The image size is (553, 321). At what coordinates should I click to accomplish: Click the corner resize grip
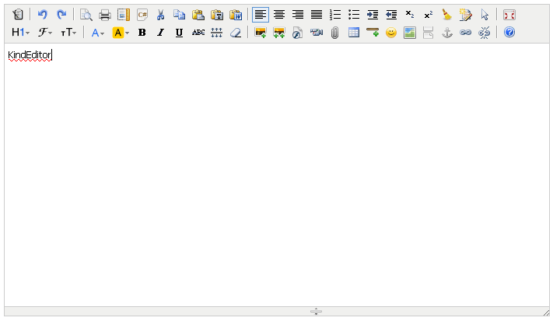click(546, 312)
